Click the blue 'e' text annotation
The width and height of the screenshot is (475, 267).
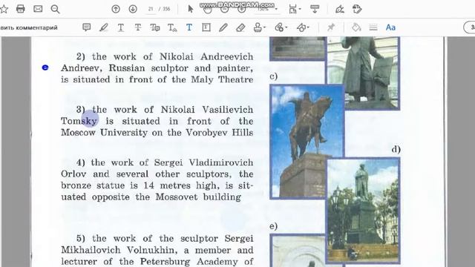pyautogui.click(x=45, y=67)
